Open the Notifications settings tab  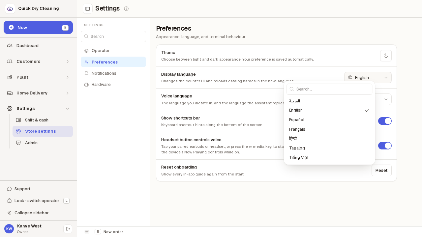[x=113, y=73]
